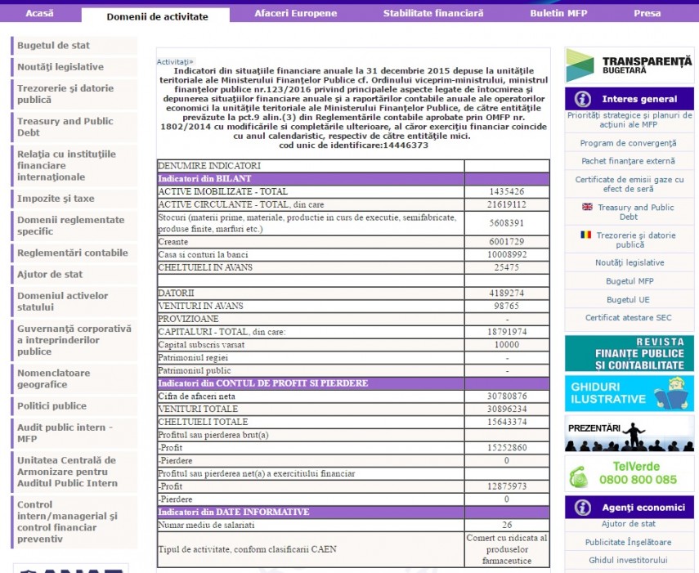Switch to the Acasă tab
Image resolution: width=699 pixels, height=573 pixels.
pos(40,14)
